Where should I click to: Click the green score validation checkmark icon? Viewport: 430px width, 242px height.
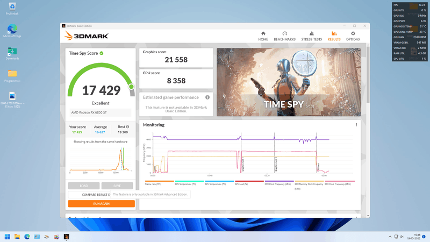(x=102, y=53)
